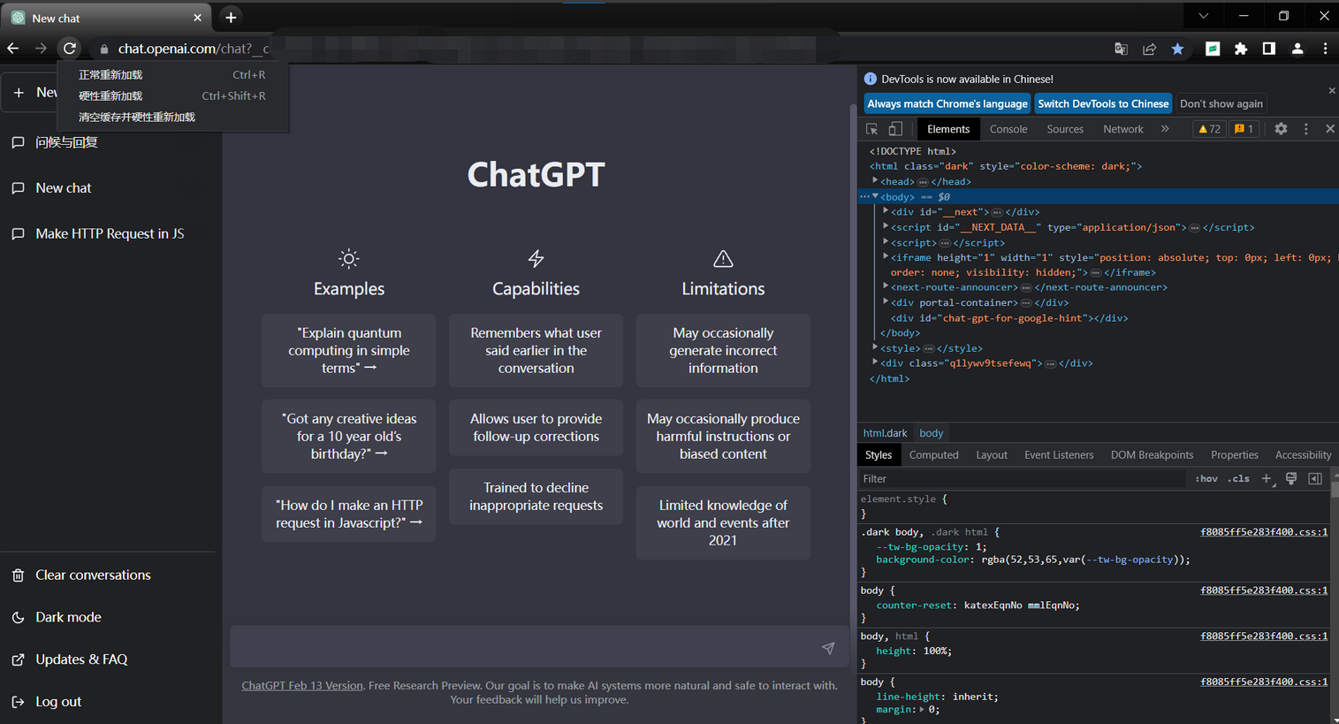Open the Computed styles tab

933,455
